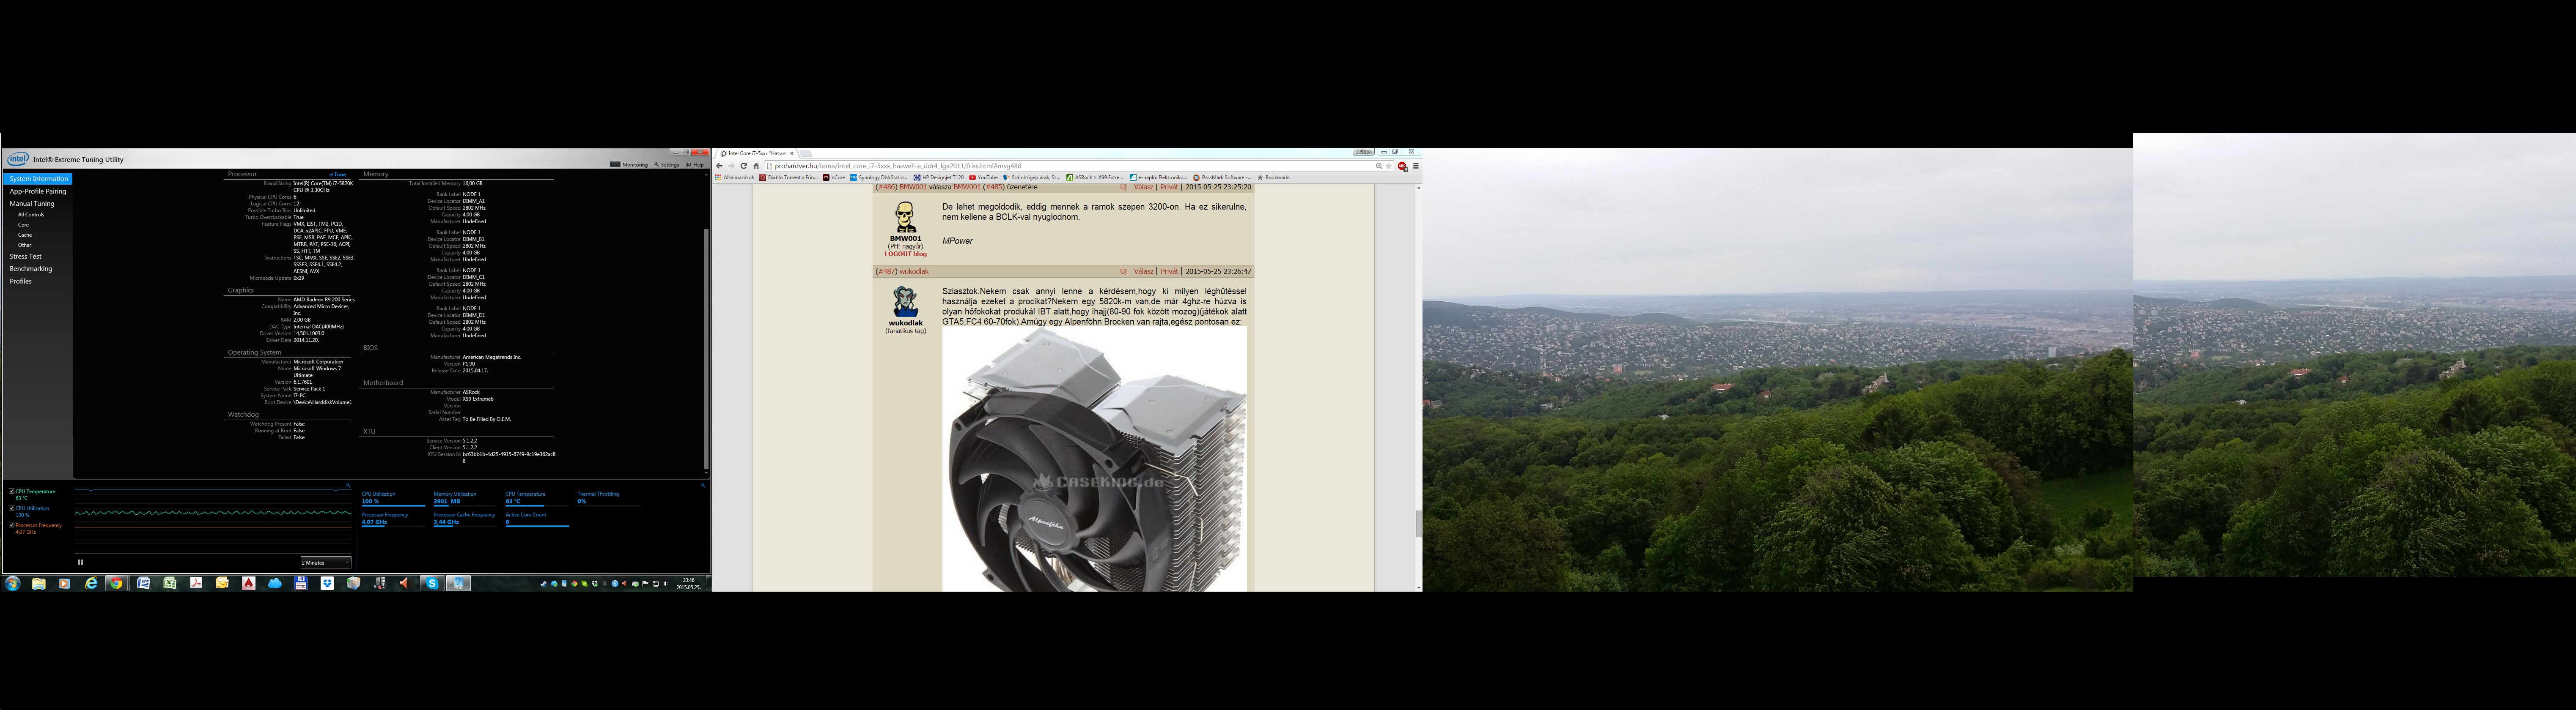Open the Alkalmazások apps bookmark
The width and height of the screenshot is (2576, 710).
click(735, 178)
